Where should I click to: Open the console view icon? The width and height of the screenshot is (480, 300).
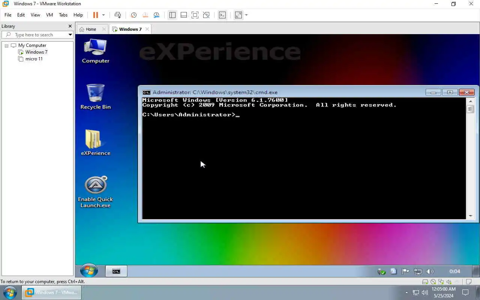(222, 15)
